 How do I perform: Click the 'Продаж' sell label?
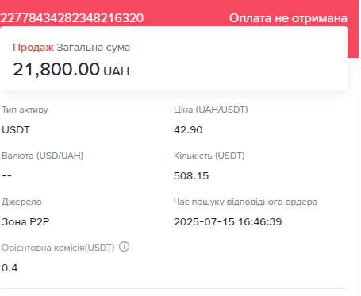point(33,48)
